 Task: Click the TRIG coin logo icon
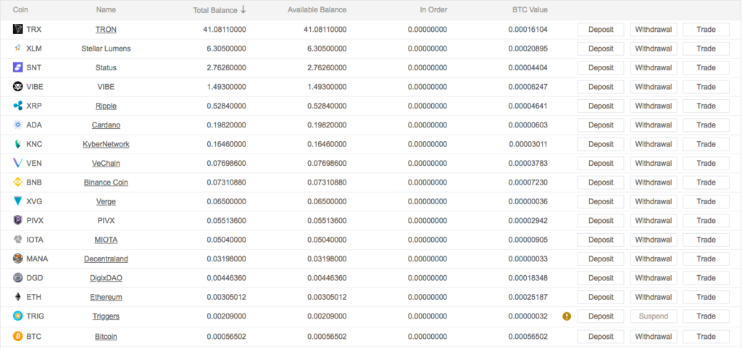click(18, 316)
